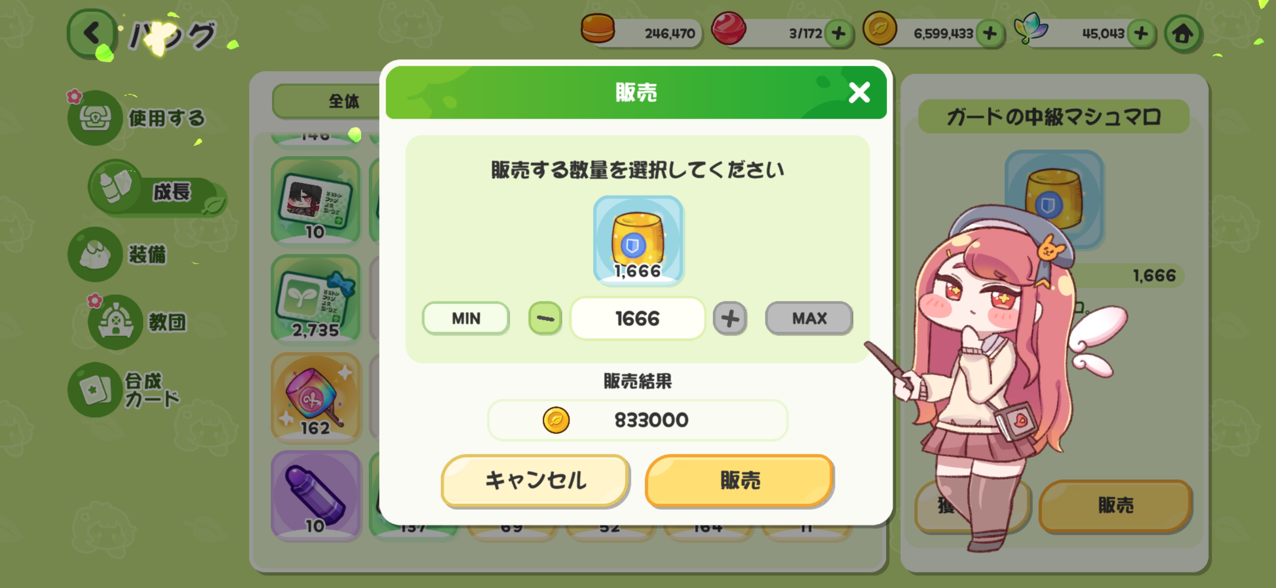1276x588 pixels.
Task: Select the rainbow marshmallow item with 162
Action: (316, 397)
